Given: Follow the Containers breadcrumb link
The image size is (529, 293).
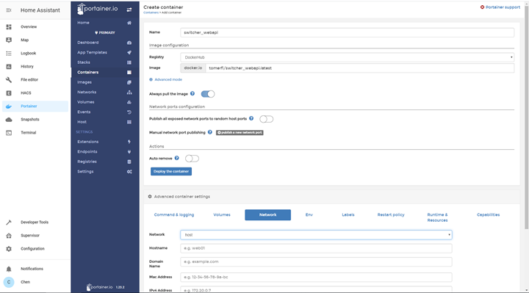Looking at the screenshot, I should [x=151, y=12].
